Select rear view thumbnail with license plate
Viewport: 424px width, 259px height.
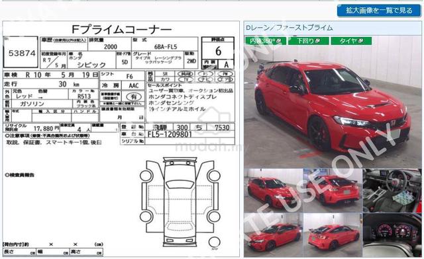tap(333, 191)
